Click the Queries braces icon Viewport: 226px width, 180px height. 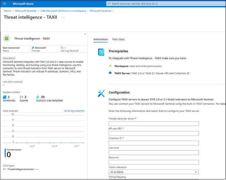[x=22, y=97]
